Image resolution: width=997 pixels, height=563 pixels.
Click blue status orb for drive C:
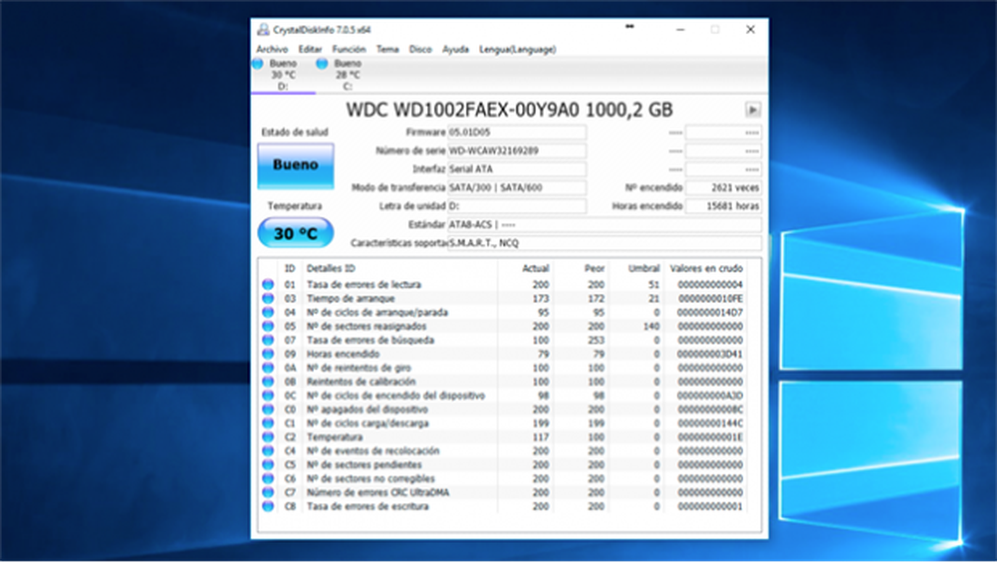[x=322, y=64]
